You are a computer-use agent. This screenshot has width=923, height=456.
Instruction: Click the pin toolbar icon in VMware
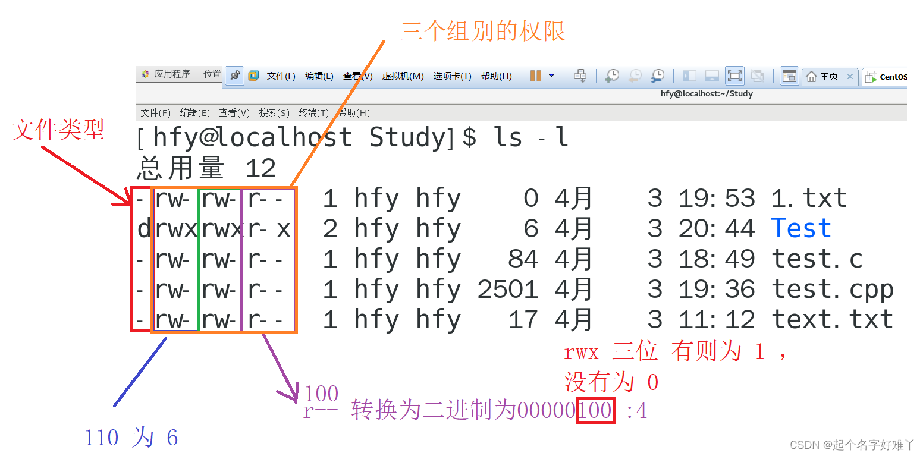235,76
